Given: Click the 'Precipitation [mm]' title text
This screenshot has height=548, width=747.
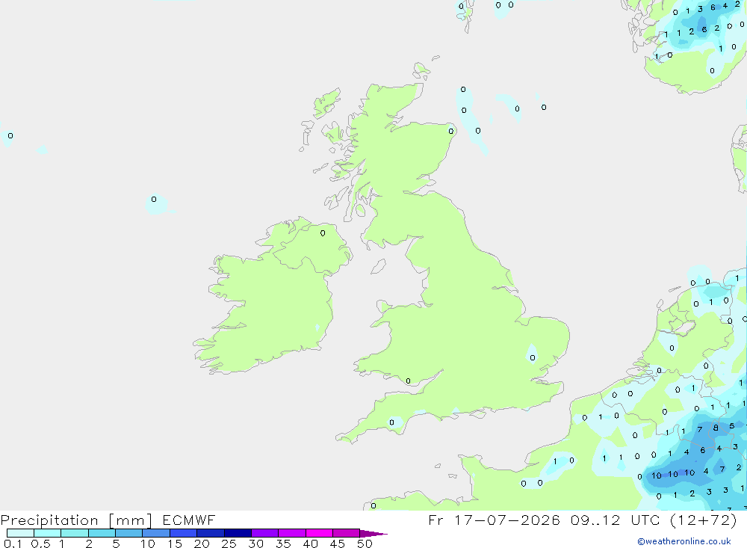Looking at the screenshot, I should (x=76, y=520).
